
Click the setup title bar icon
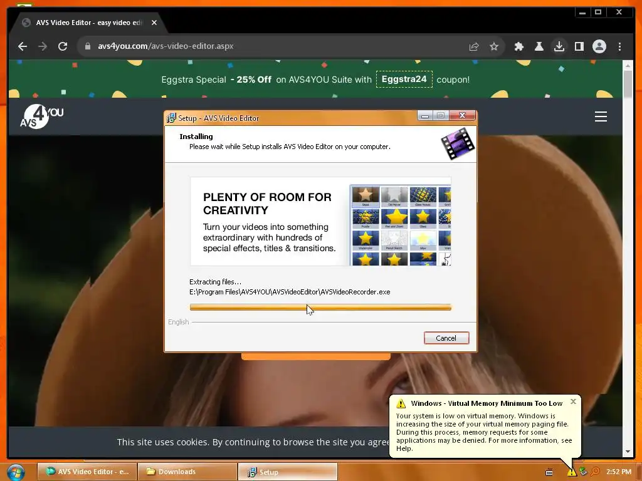[x=171, y=118]
